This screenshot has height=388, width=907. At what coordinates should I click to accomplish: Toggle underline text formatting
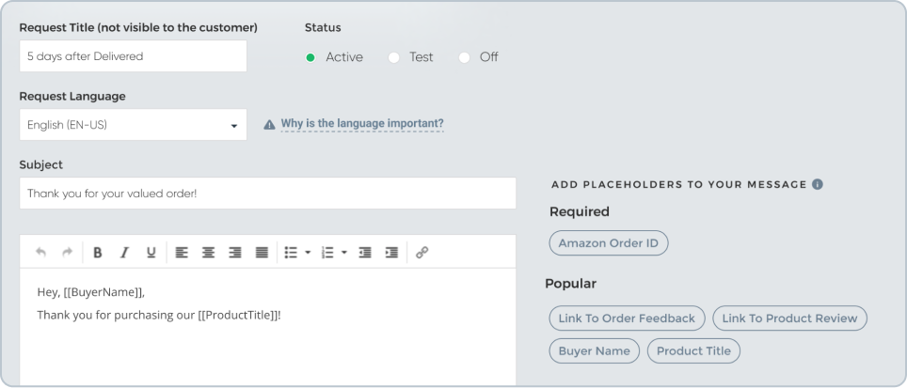tap(151, 253)
